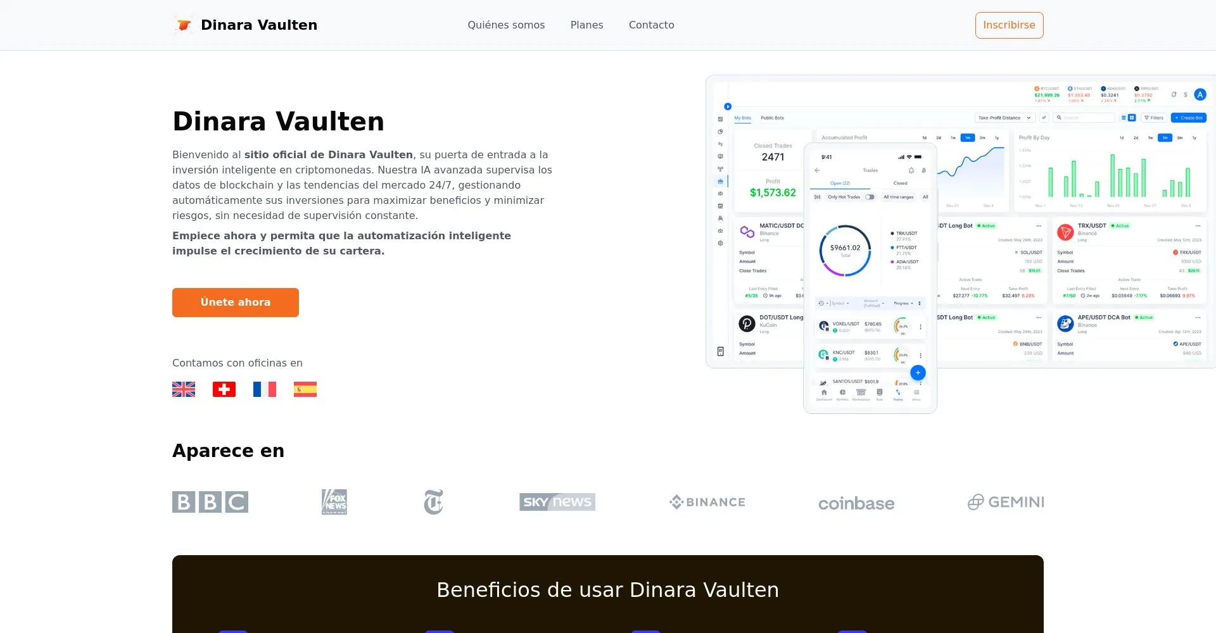Click the Sky News logo
The width and height of the screenshot is (1216, 633).
[x=557, y=502]
